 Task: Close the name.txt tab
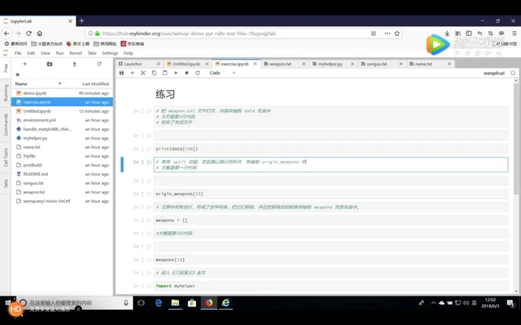click(x=449, y=64)
